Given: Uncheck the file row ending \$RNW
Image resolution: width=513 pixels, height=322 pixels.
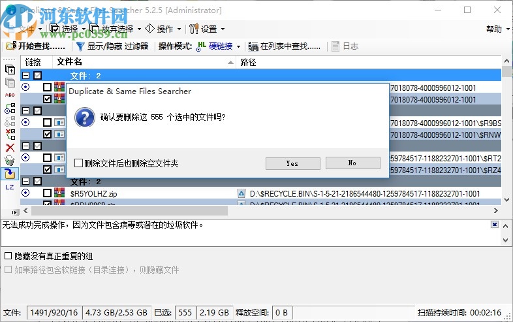Looking at the screenshot, I should coord(48,135).
